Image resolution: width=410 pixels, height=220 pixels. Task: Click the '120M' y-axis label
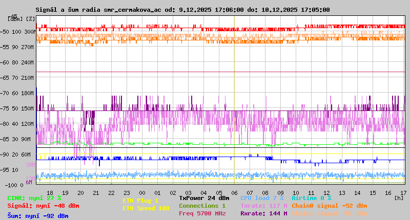click(x=29, y=124)
